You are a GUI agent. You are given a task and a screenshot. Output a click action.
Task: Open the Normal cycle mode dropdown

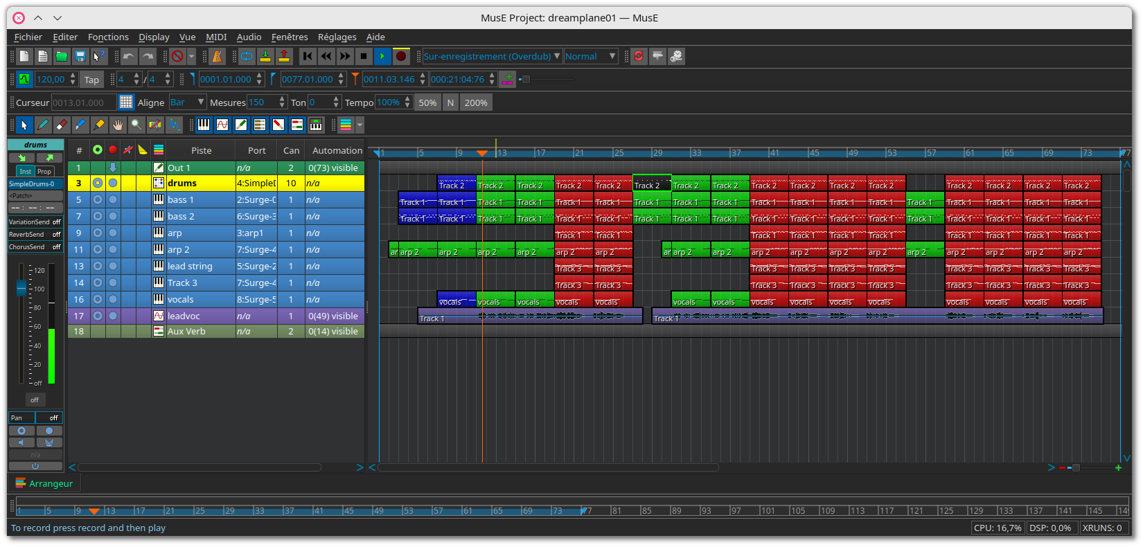pos(591,56)
